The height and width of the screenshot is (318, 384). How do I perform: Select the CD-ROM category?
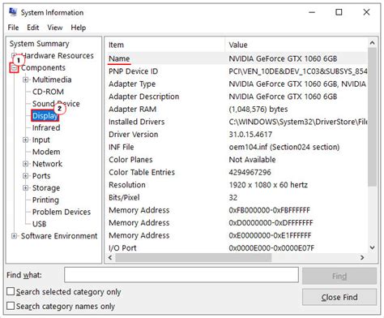click(48, 92)
